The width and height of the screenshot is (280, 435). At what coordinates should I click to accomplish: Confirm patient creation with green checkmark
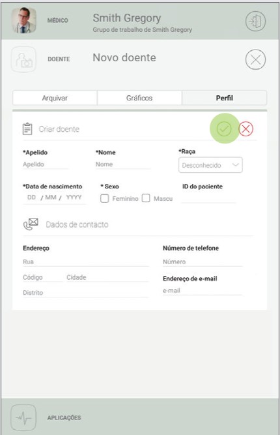click(x=224, y=128)
